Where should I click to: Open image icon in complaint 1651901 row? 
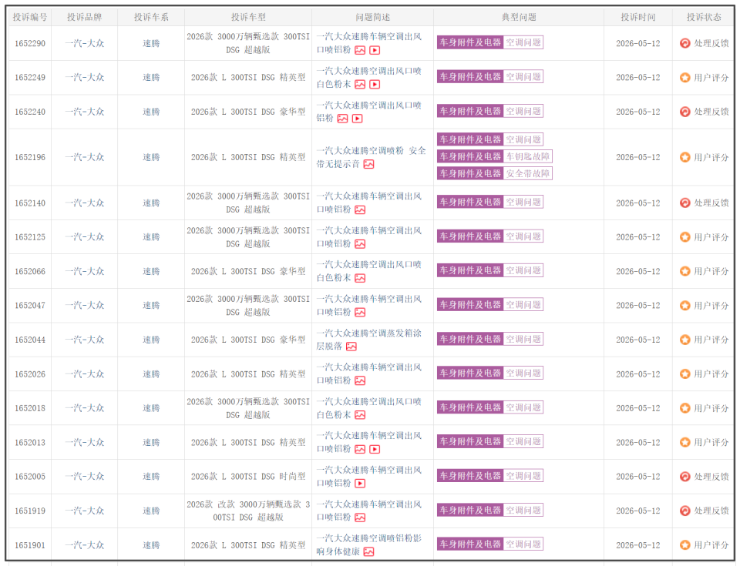(x=369, y=552)
